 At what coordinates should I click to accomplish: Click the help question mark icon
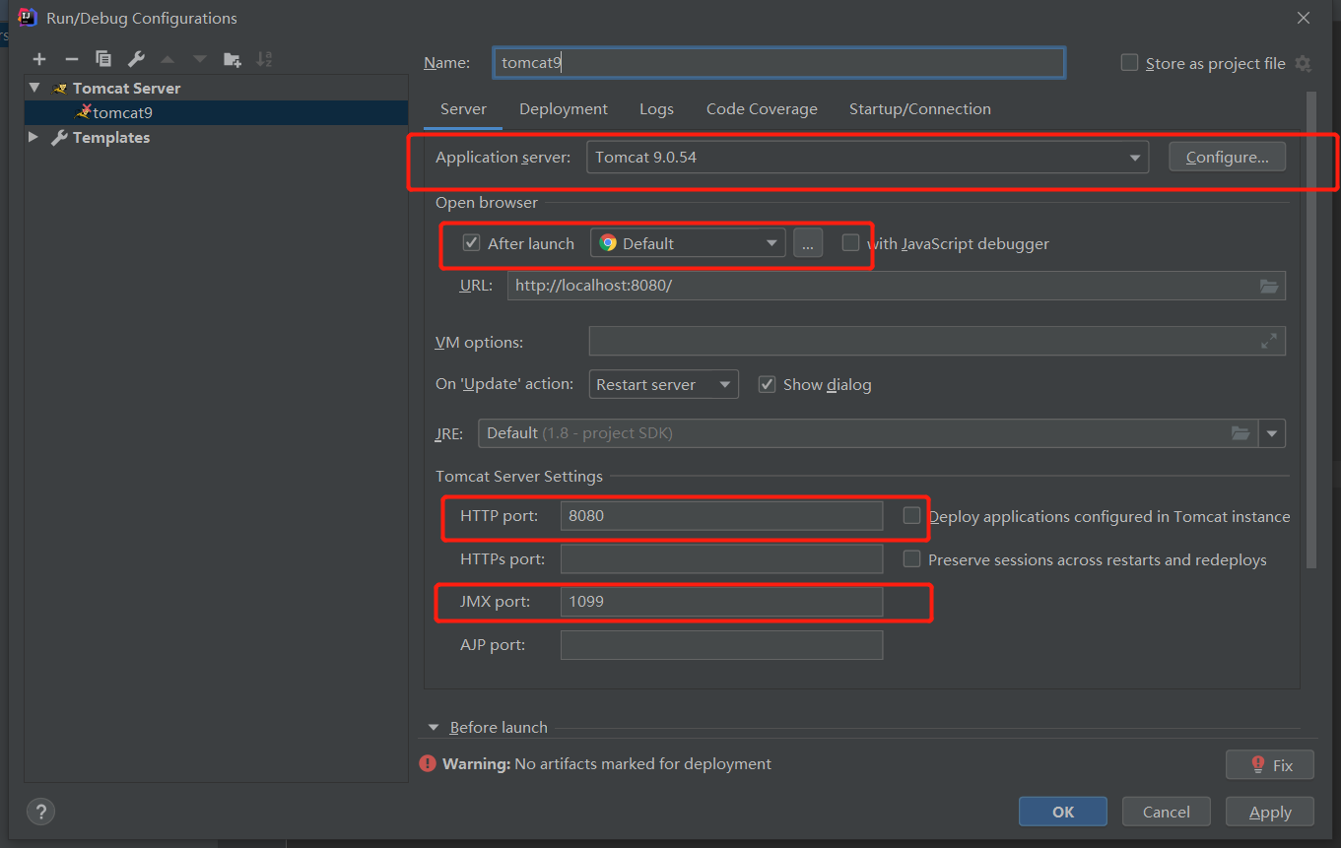[x=40, y=813]
